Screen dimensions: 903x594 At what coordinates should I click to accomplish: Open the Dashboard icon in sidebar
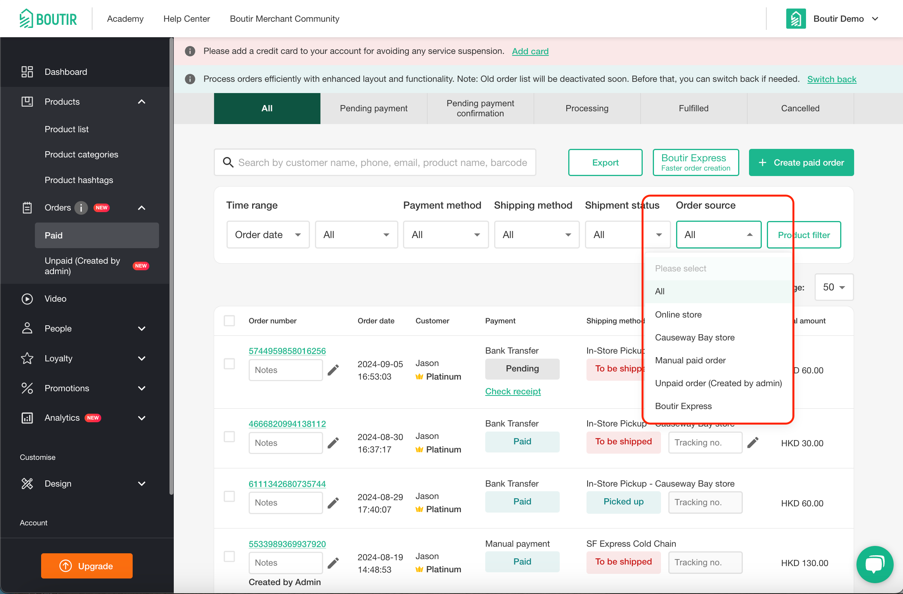[27, 72]
